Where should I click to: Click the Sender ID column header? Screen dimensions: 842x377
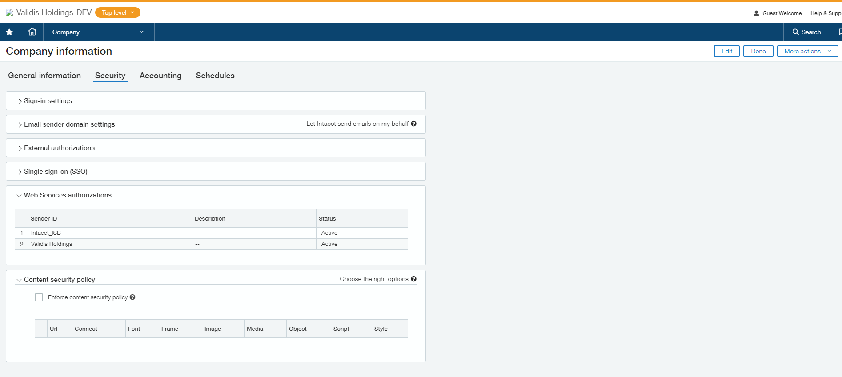pos(110,218)
